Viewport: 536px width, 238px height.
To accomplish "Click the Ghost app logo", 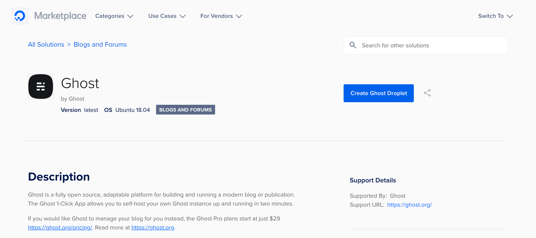I will tap(41, 86).
